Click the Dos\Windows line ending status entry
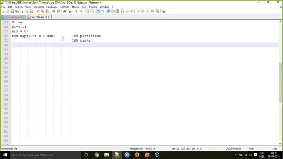283x159 pixels. point(233,149)
